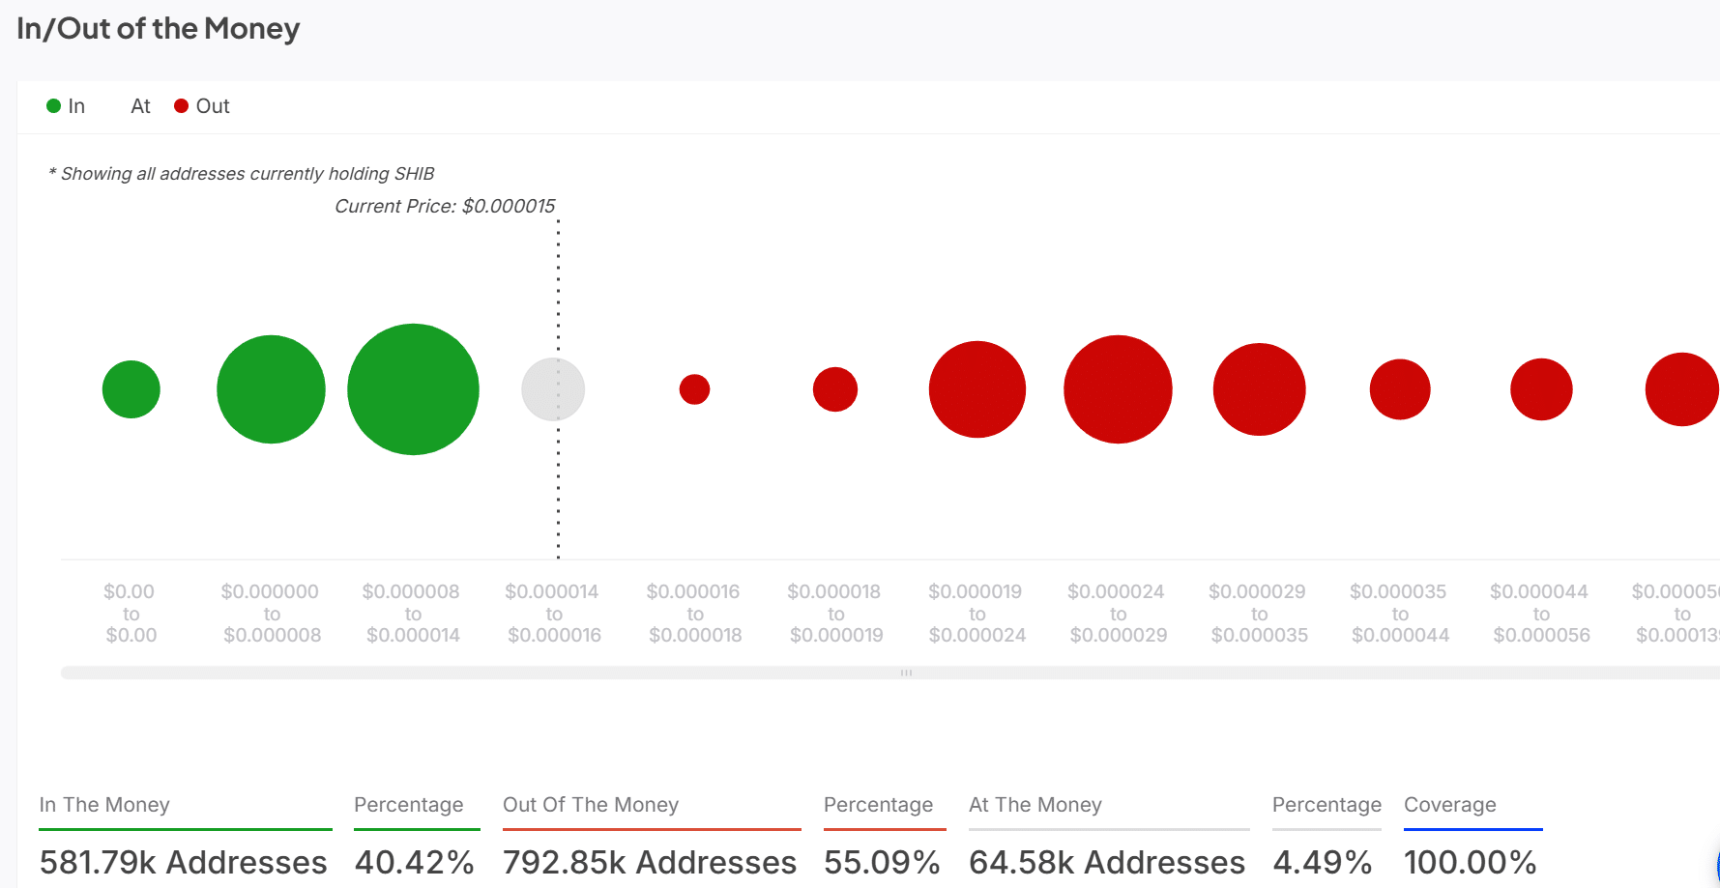
Task: Click the red bubble for $0.000044 to $0.000056
Action: (x=1541, y=389)
